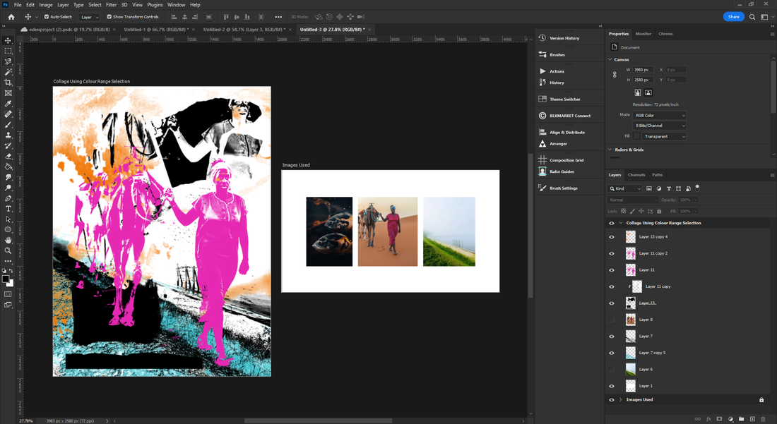The width and height of the screenshot is (777, 424).
Task: Open the Version History panel
Action: coord(564,38)
